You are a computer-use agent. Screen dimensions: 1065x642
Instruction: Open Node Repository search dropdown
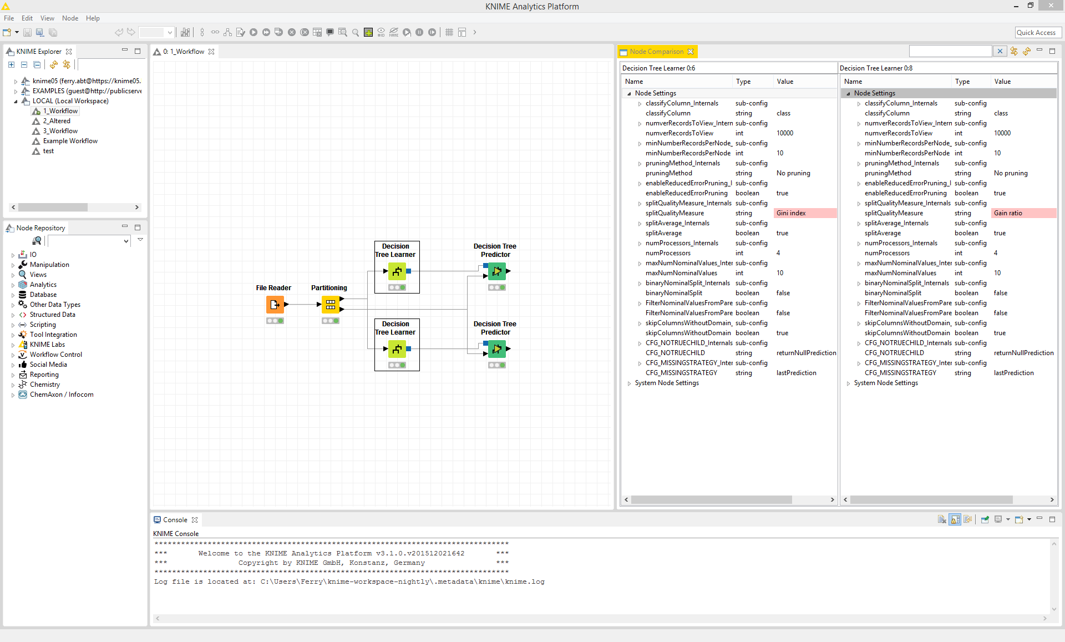[126, 241]
